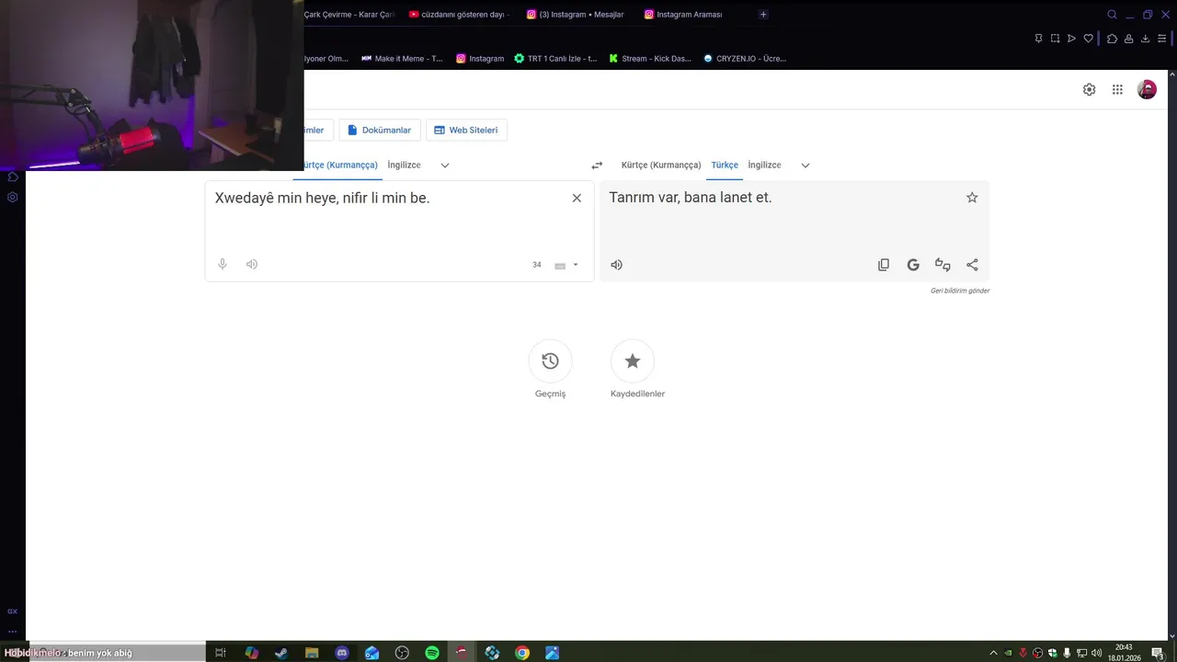Activate microphone voice input

point(223,264)
